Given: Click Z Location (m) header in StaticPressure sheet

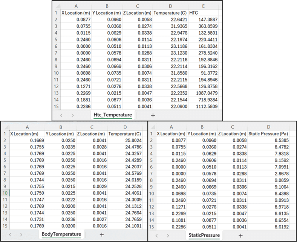Looking at the screenshot, I should pyautogui.click(x=232, y=134).
